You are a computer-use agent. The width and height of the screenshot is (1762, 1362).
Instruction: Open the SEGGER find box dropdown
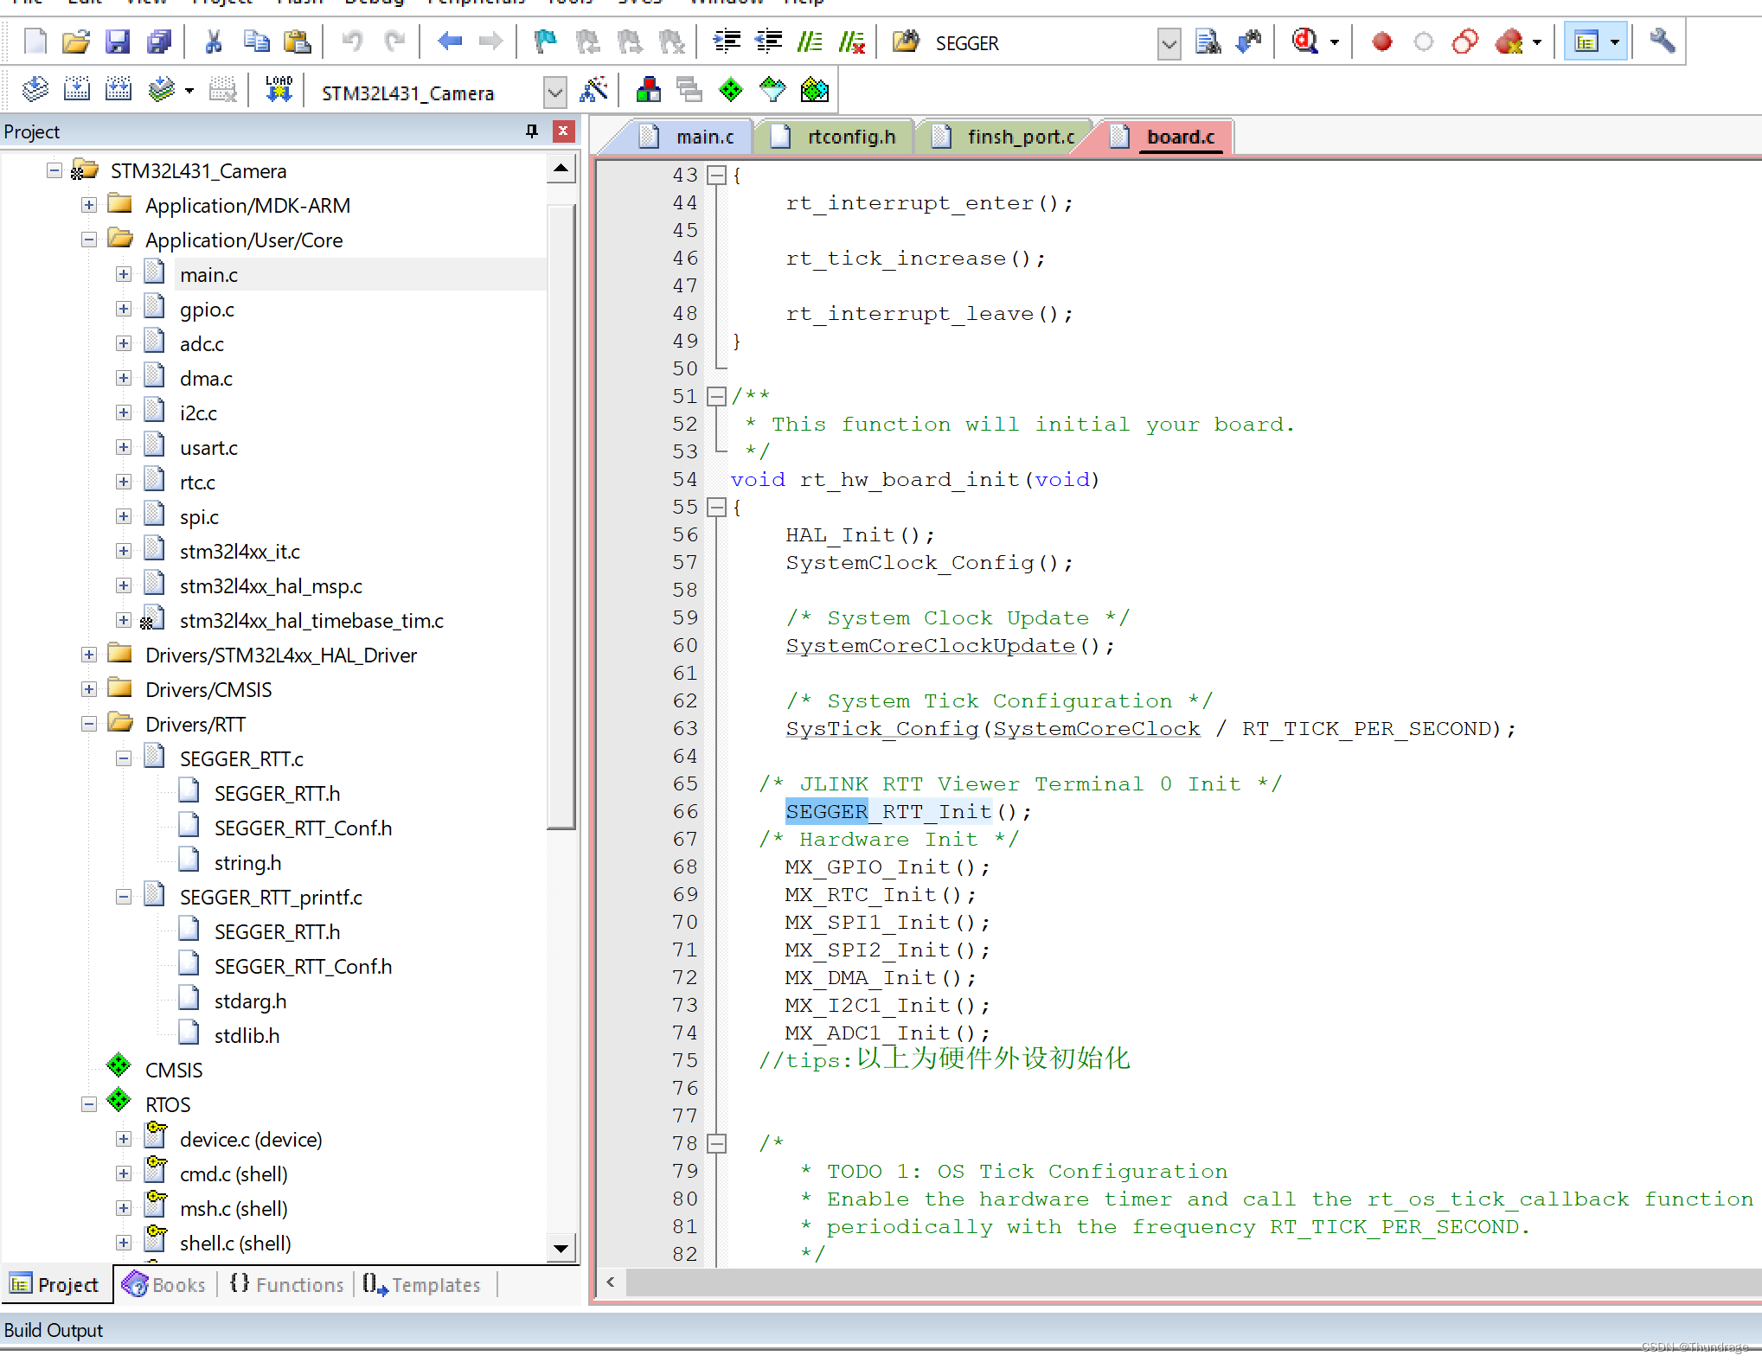[1168, 43]
